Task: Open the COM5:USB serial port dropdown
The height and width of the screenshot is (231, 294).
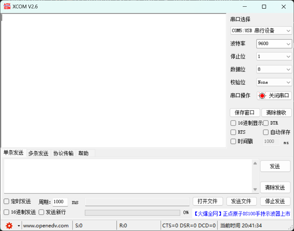Action: pyautogui.click(x=261, y=31)
